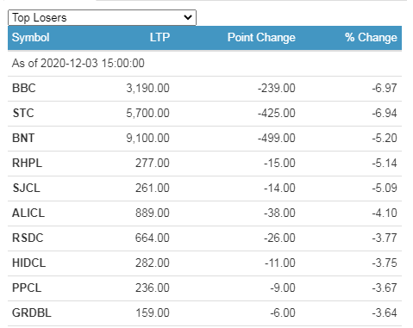Viewport: 413px width, 328px height.
Task: Open the GRDBL symbol entry
Action: point(32,313)
